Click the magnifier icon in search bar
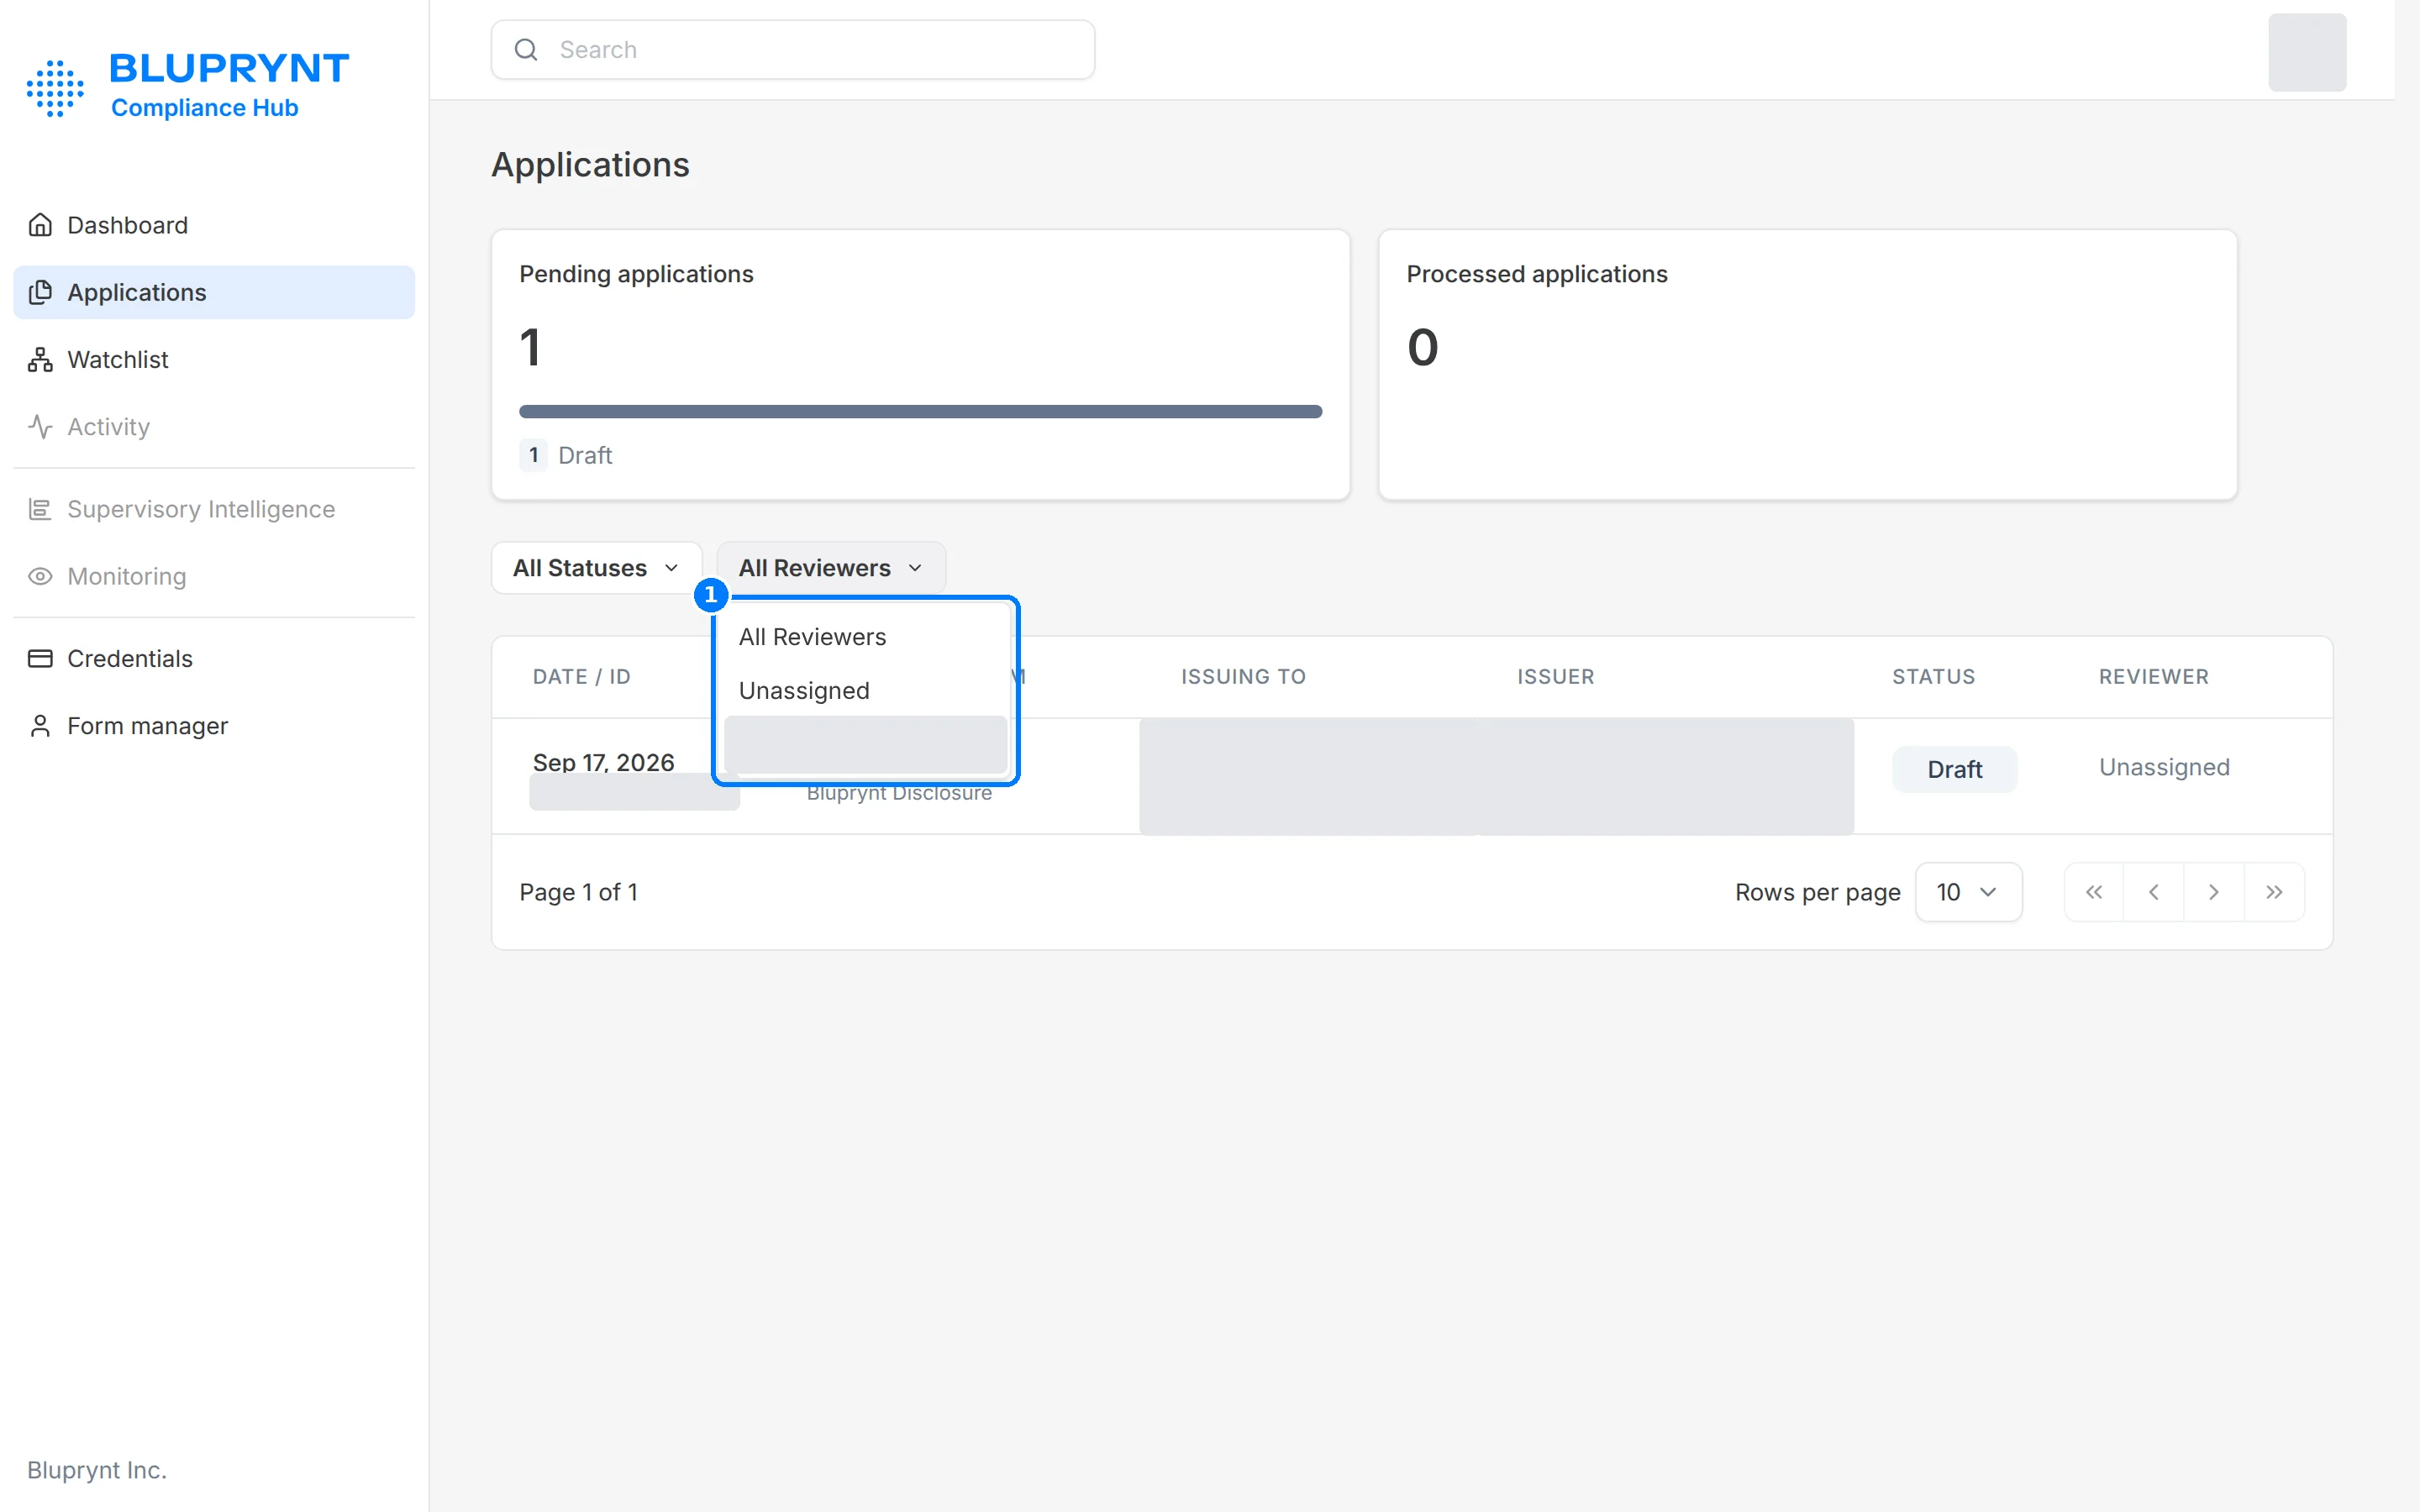Image resolution: width=2420 pixels, height=1512 pixels. [526, 50]
